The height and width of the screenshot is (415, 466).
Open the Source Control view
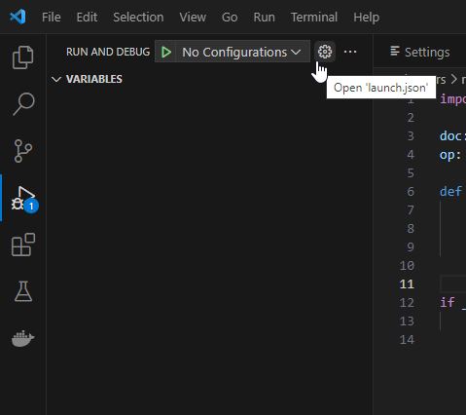tap(23, 151)
